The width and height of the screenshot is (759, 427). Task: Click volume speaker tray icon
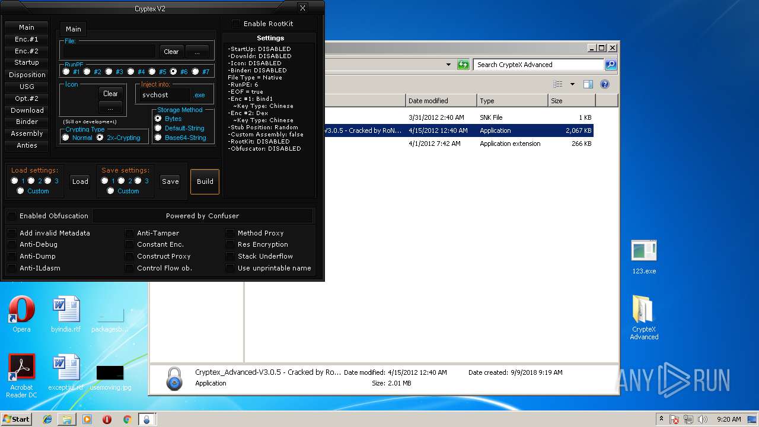tap(703, 419)
